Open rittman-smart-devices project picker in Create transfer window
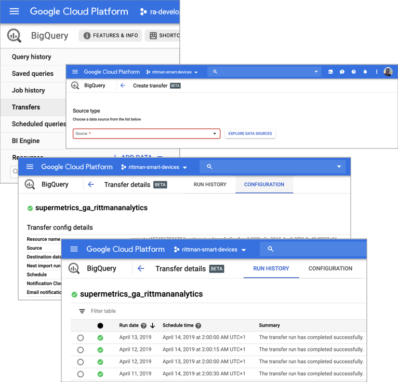 point(172,72)
